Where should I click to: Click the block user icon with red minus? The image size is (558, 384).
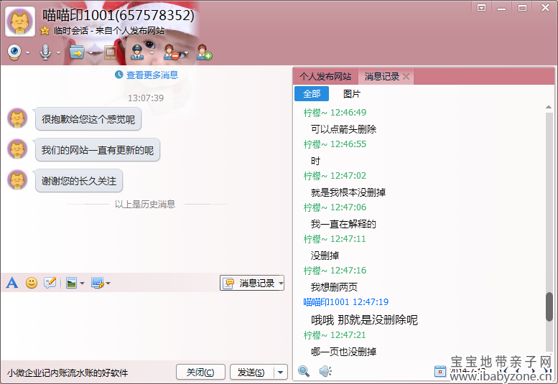(x=172, y=52)
